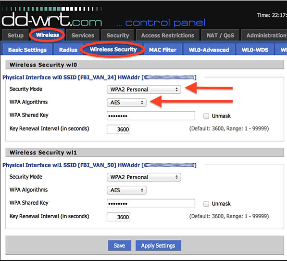Open wl0 Security Mode dropdown

click(144, 90)
